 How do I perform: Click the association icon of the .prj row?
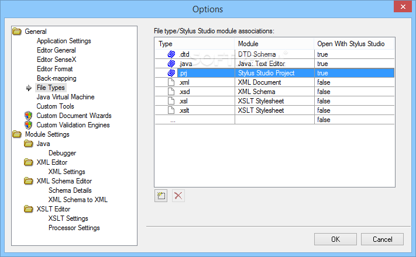click(x=171, y=73)
